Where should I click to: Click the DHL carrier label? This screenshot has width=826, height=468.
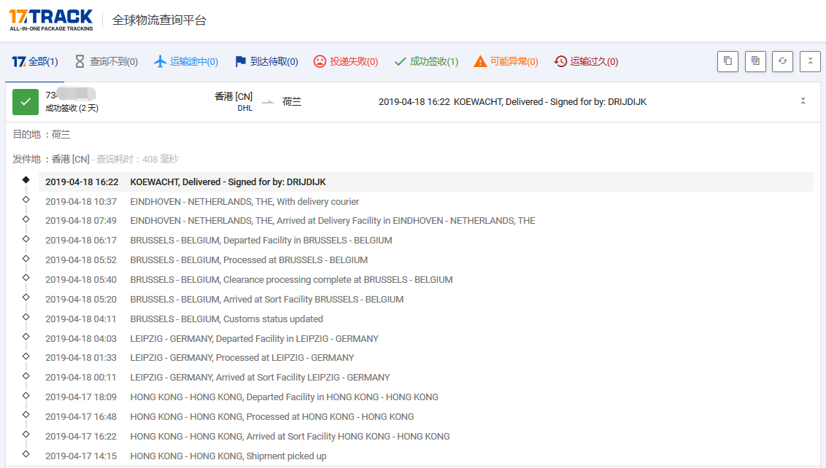click(x=244, y=109)
